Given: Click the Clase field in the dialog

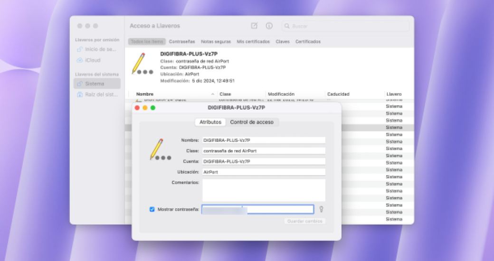Looking at the screenshot, I should pyautogui.click(x=264, y=151).
